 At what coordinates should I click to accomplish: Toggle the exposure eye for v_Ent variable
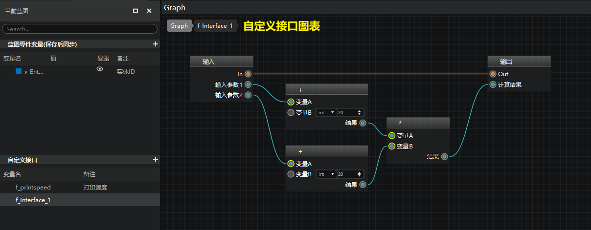click(x=100, y=69)
